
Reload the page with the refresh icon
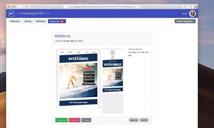coord(139,6)
